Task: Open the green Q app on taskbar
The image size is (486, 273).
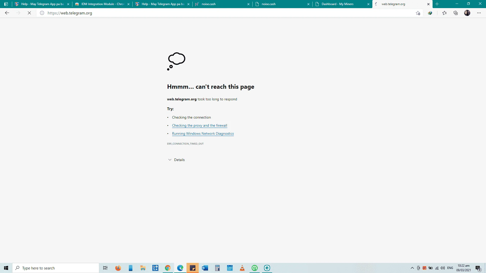Action: 255,268
